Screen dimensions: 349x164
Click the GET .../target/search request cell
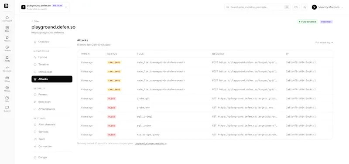pos(245,134)
